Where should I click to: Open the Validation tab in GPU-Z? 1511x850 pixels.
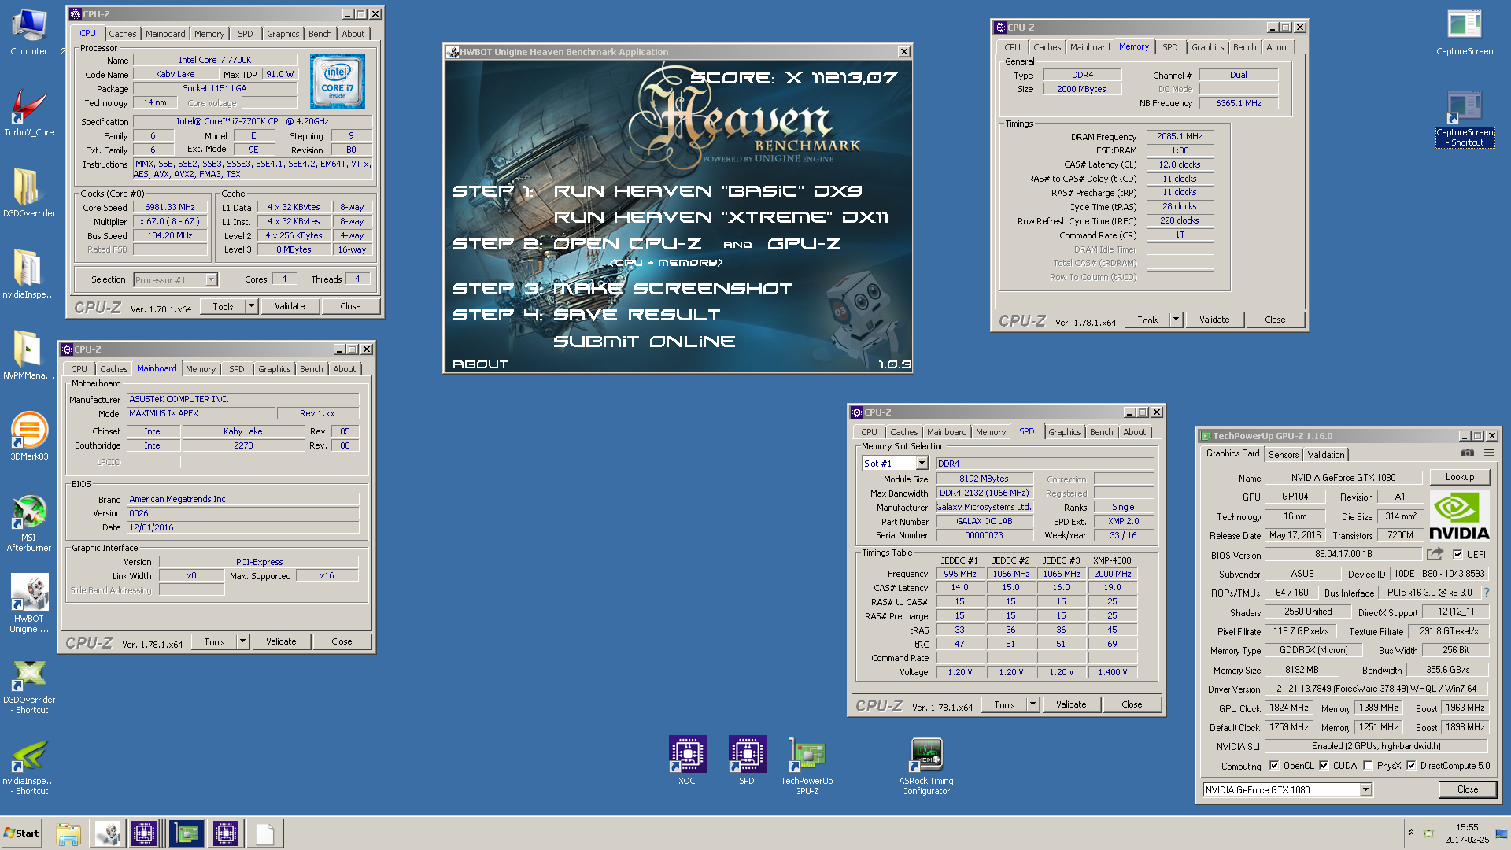(x=1325, y=455)
